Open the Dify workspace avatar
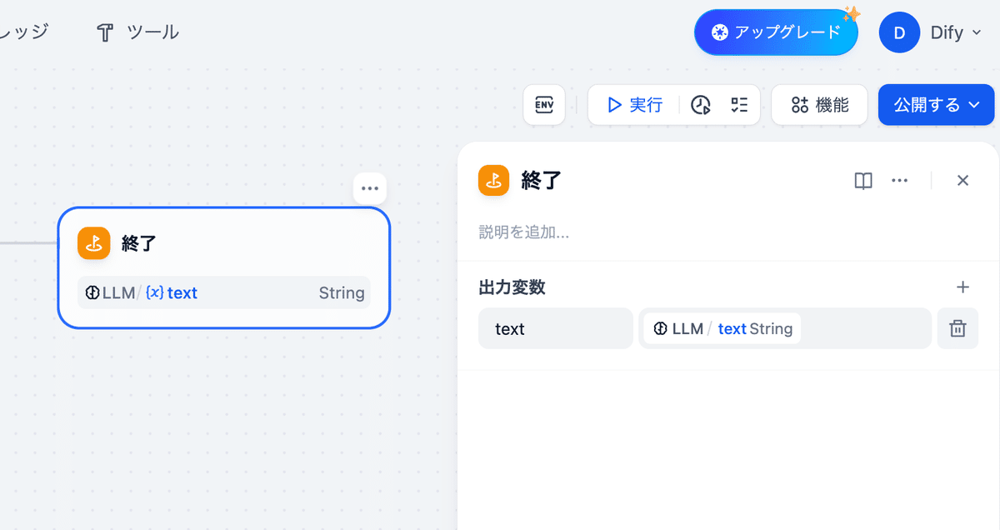1000x530 pixels. (899, 32)
